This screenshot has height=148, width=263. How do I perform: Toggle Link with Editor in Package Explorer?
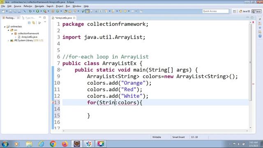tap(34, 23)
